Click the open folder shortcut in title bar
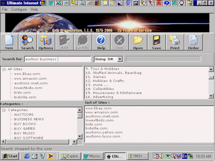 112,3
